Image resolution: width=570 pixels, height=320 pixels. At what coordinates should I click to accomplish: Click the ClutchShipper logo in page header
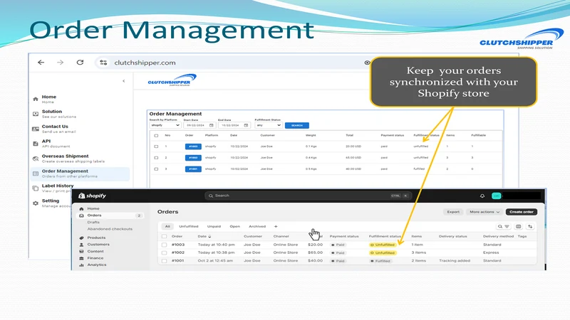172,80
